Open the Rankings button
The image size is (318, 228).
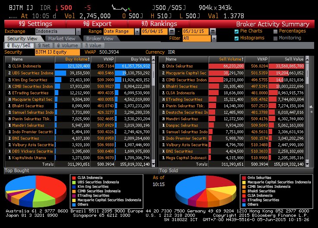tap(159, 24)
